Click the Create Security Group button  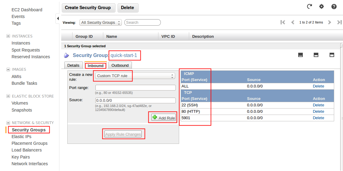pyautogui.click(x=88, y=8)
